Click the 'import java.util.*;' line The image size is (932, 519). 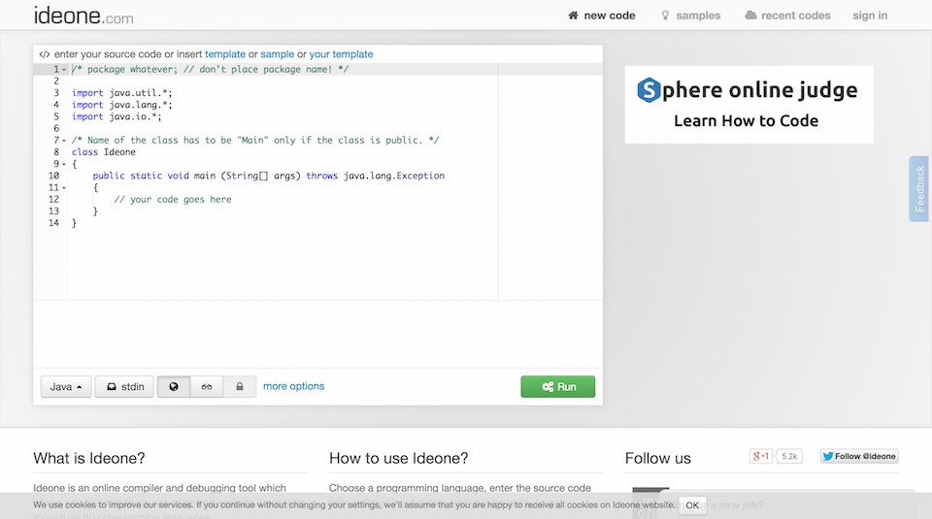click(x=122, y=92)
